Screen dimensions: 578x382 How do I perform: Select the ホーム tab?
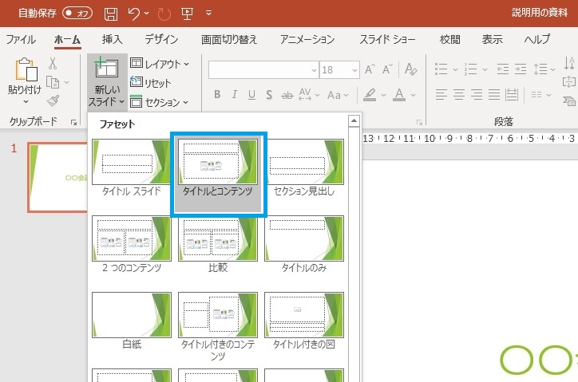67,39
